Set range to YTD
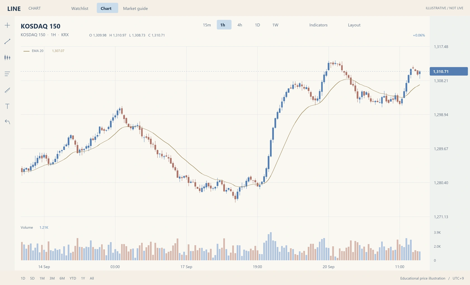470x285 pixels. [73, 278]
